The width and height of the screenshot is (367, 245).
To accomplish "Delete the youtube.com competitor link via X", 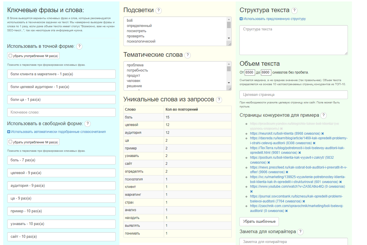I will (x=251, y=191).
